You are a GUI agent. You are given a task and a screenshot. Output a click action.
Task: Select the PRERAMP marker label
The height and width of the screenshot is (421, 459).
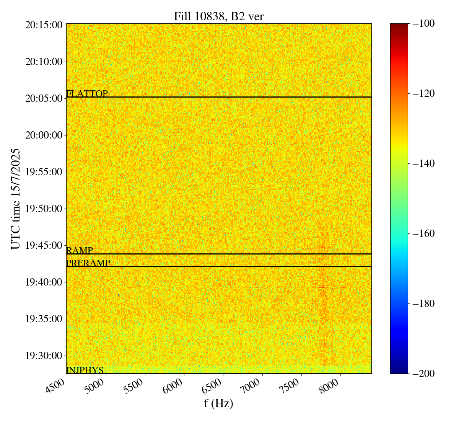pyautogui.click(x=88, y=263)
